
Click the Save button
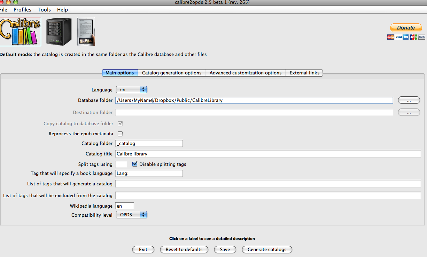225,249
